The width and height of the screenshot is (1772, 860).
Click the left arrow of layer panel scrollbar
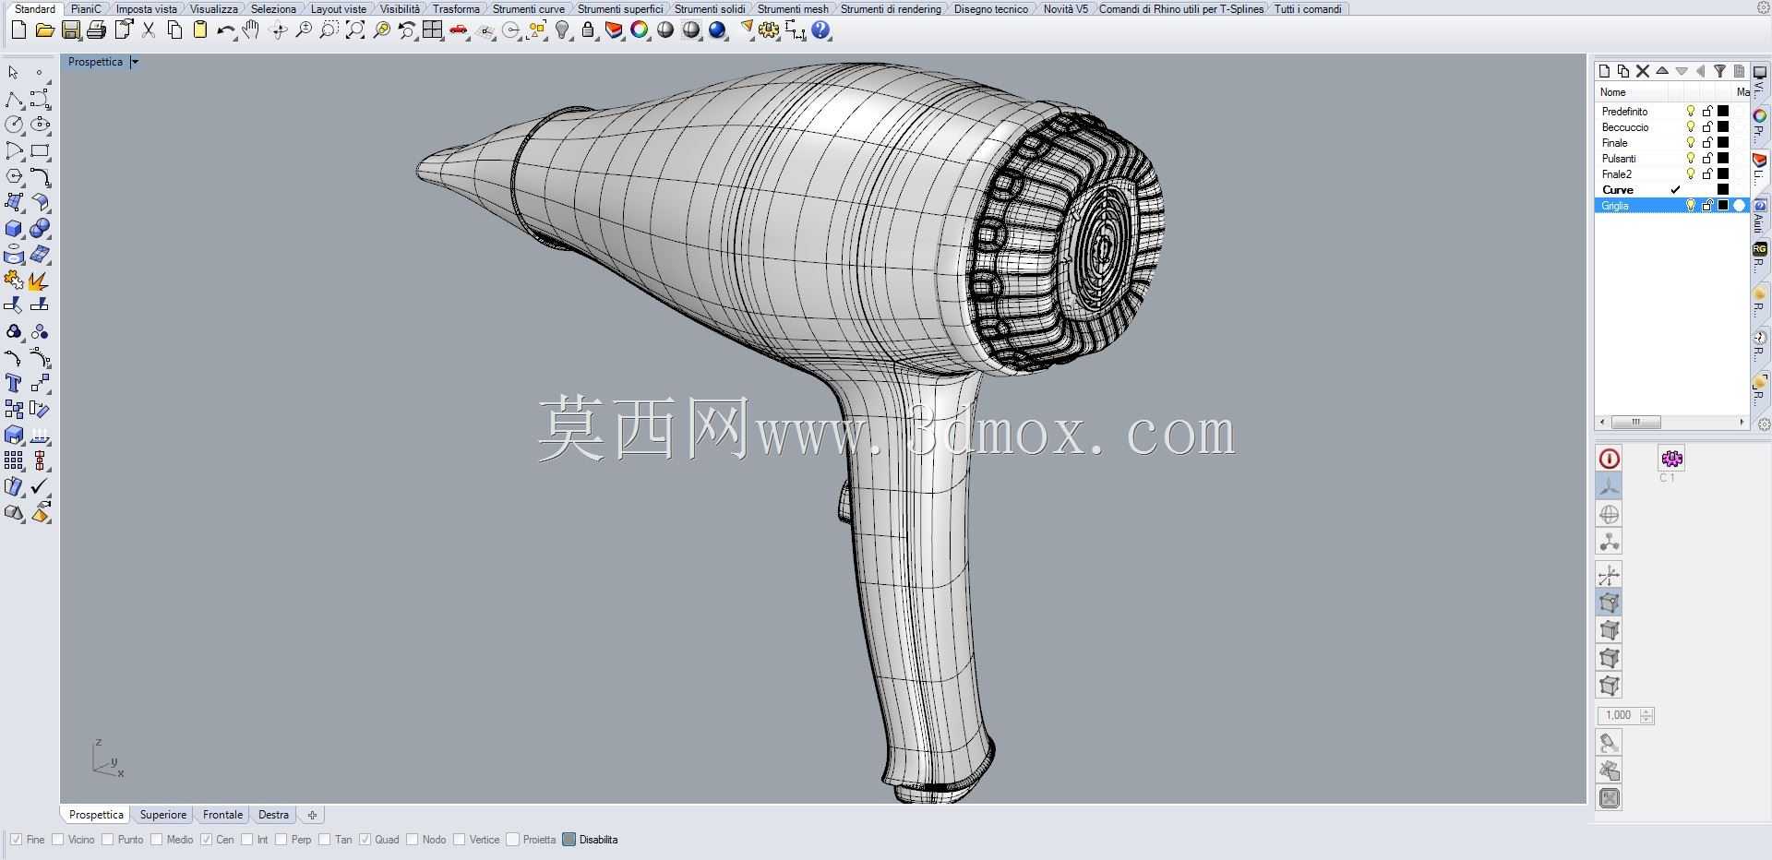click(x=1603, y=423)
